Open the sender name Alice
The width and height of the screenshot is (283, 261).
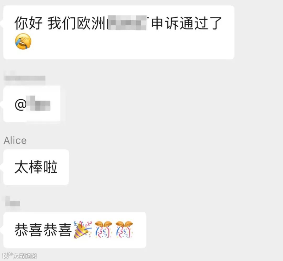point(15,140)
